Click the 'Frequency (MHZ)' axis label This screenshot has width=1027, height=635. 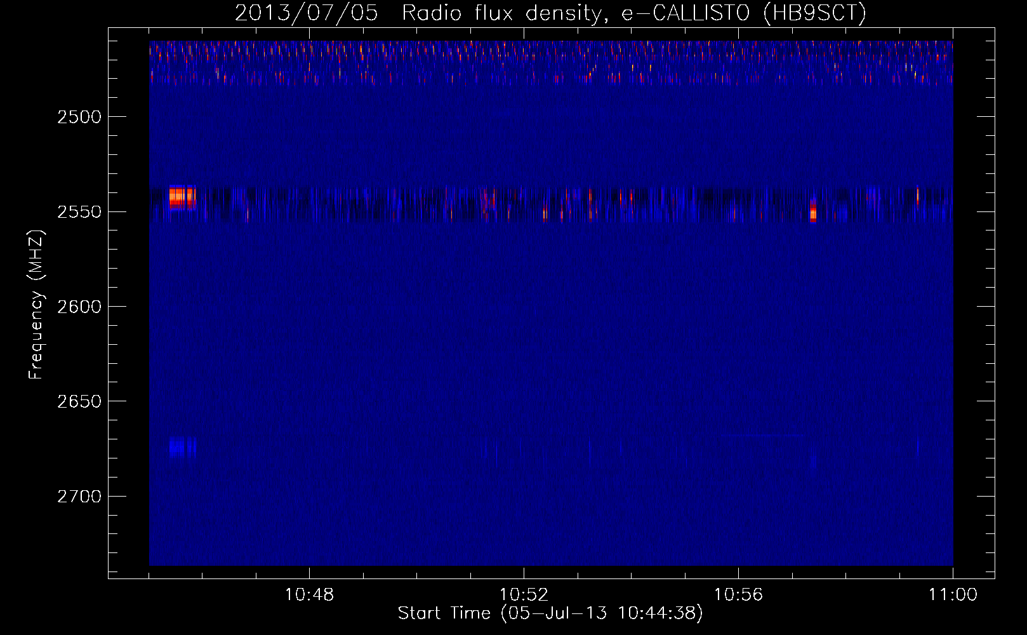36,305
